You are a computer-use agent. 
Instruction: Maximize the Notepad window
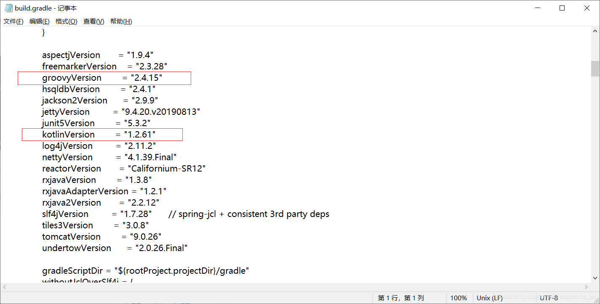point(562,8)
